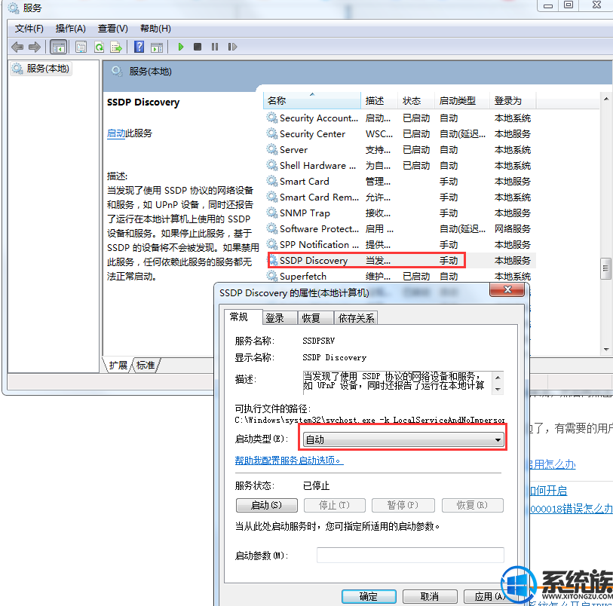
Task: Click the 停止(T) button
Action: tap(335, 505)
